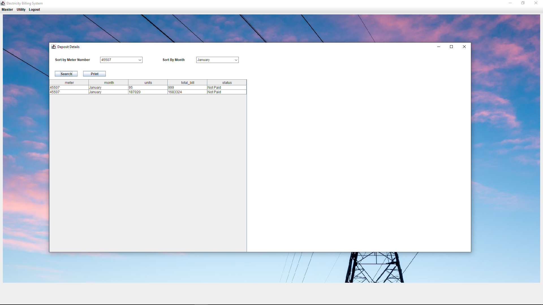Click January in the 187020 units row

[109, 92]
